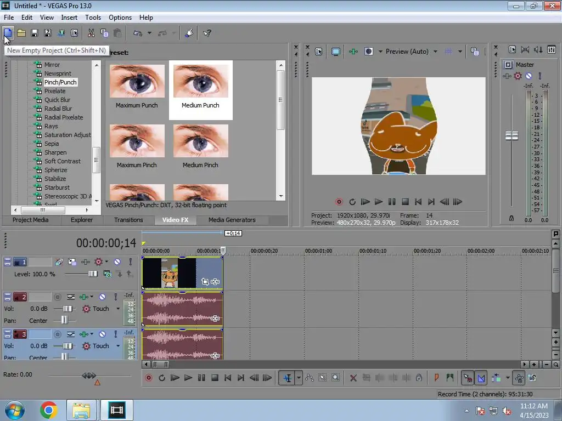Save the project with the floppy icon
562x421 pixels.
point(35,33)
